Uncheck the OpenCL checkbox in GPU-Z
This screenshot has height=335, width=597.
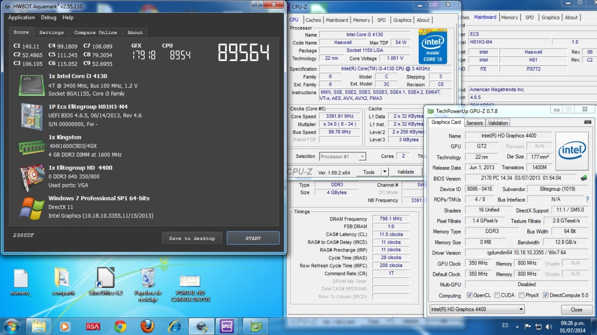point(470,295)
